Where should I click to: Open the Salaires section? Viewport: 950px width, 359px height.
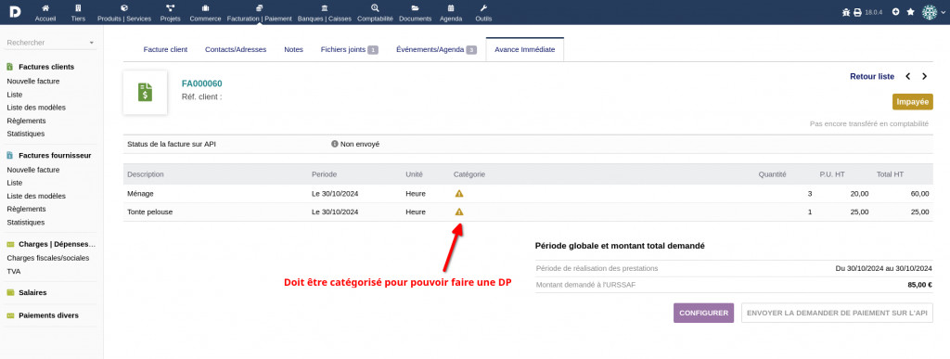pos(32,292)
